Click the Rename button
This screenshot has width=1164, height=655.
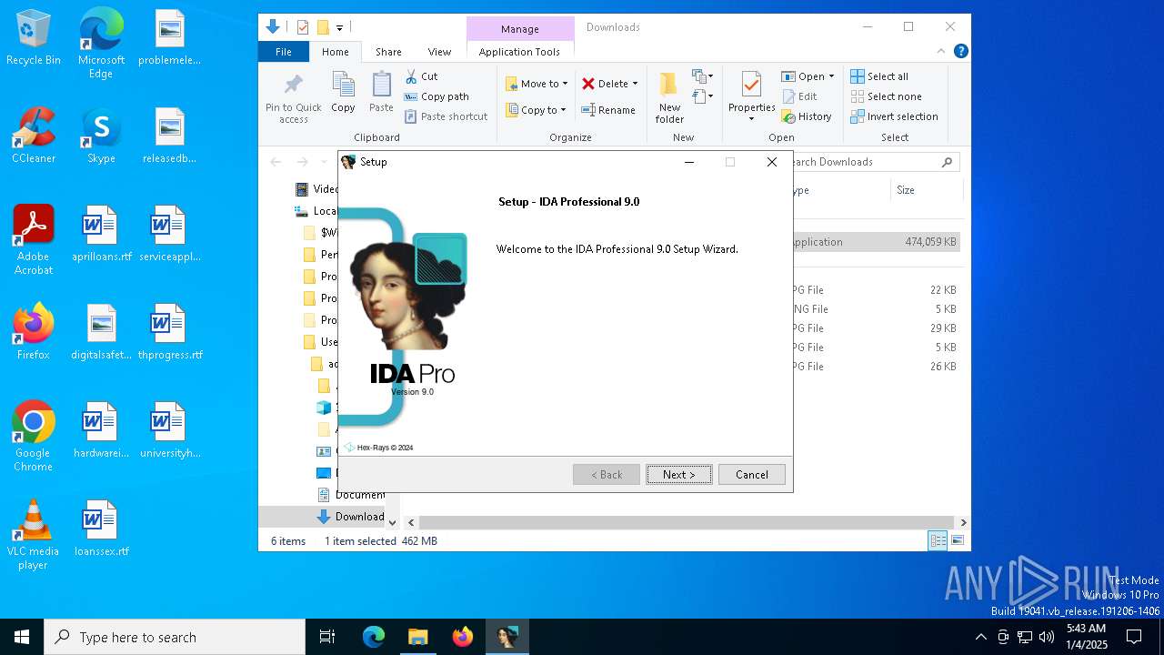(x=608, y=110)
